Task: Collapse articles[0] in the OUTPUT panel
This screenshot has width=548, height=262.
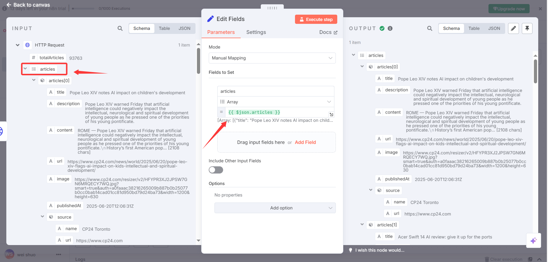Action: [x=362, y=66]
